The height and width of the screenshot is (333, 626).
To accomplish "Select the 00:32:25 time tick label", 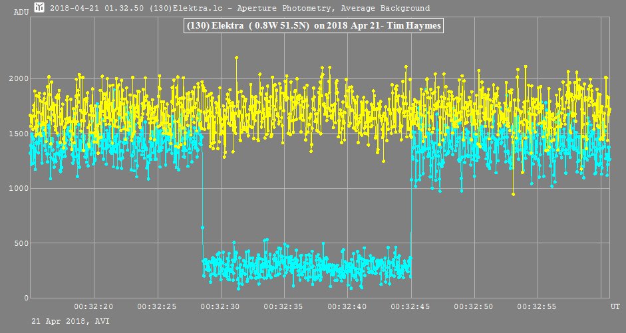I will 158,306.
